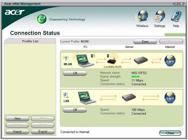Click the green signal strength bar
The width and height of the screenshot is (188, 140).
coord(135,77)
